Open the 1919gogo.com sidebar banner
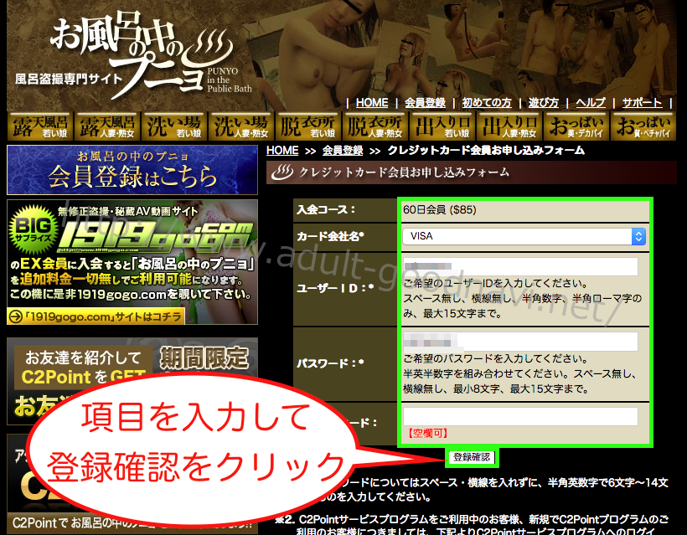The height and width of the screenshot is (535, 687). [132, 251]
